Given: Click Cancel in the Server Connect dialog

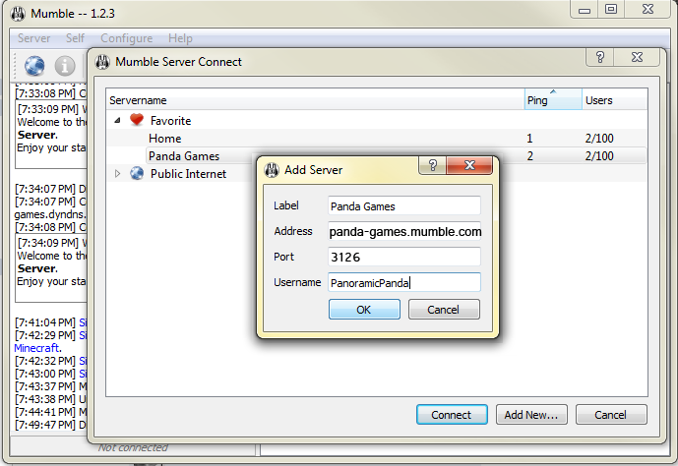Looking at the screenshot, I should [x=611, y=415].
